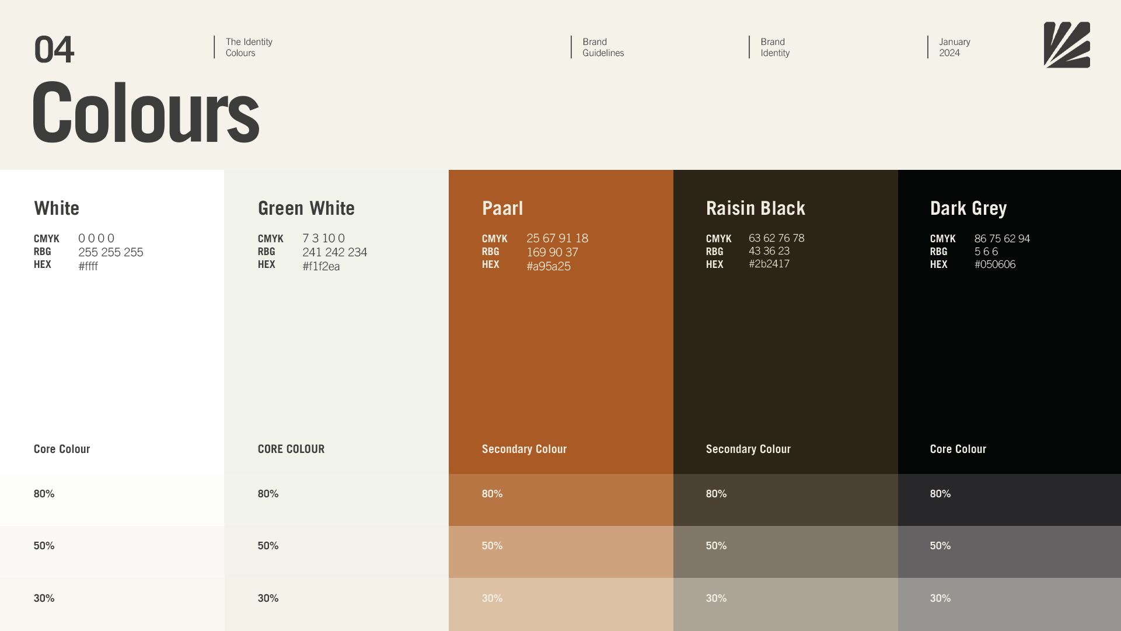Click the Brand Identity header label
This screenshot has height=631, width=1121.
(774, 47)
